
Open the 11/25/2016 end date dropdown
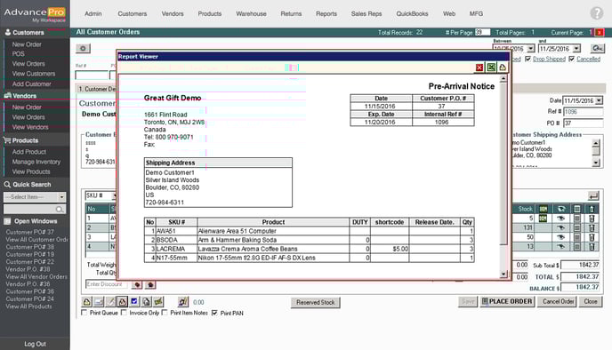click(576, 49)
